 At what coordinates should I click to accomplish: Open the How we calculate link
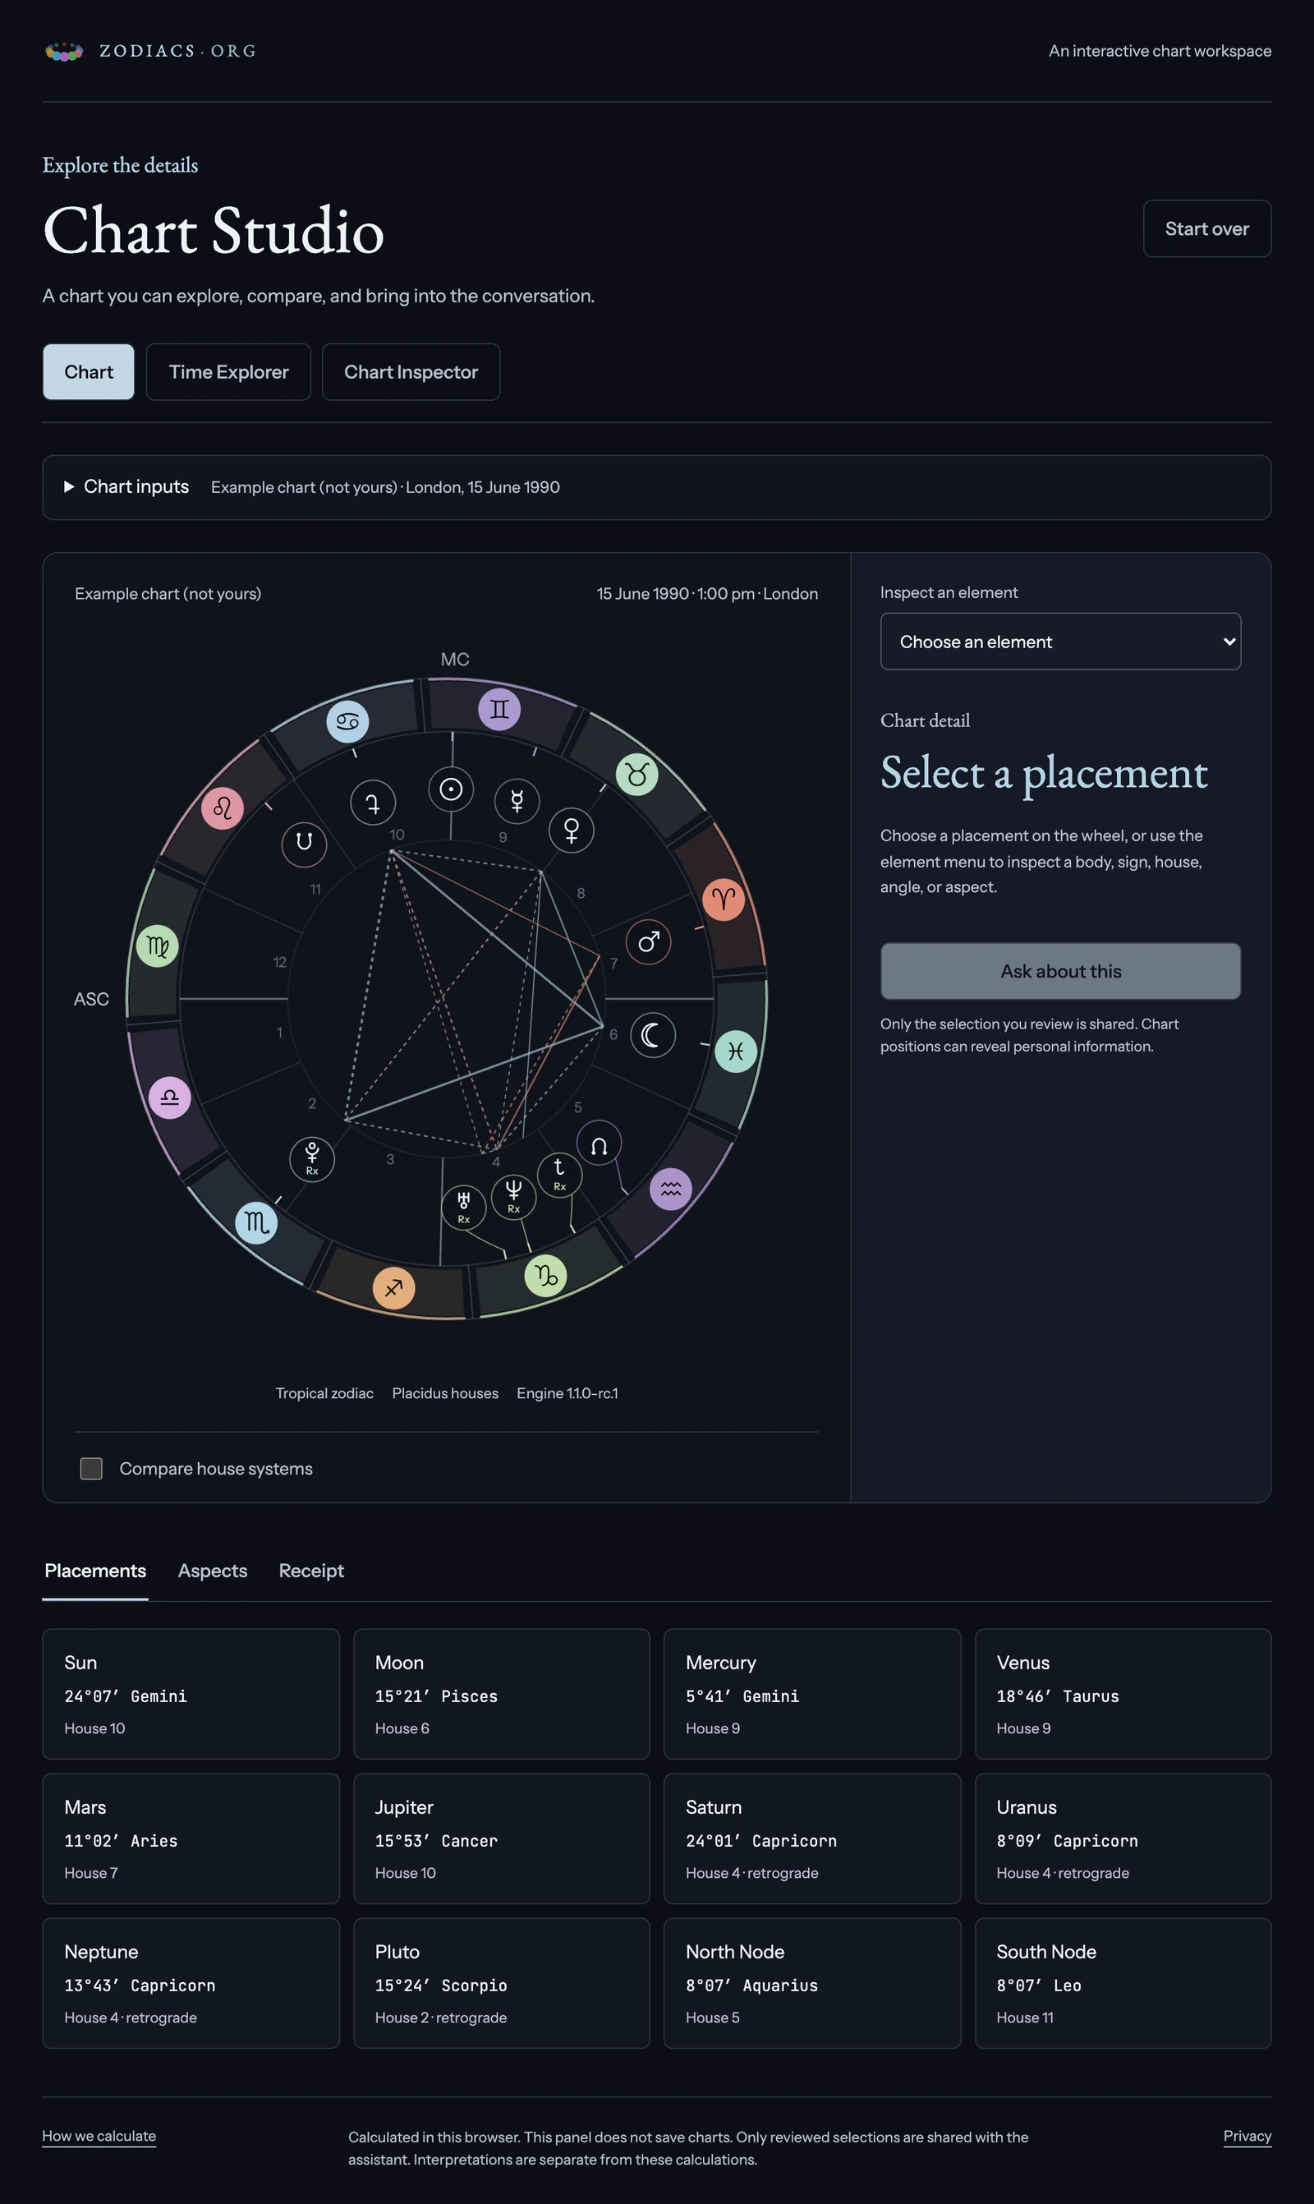(x=99, y=2136)
